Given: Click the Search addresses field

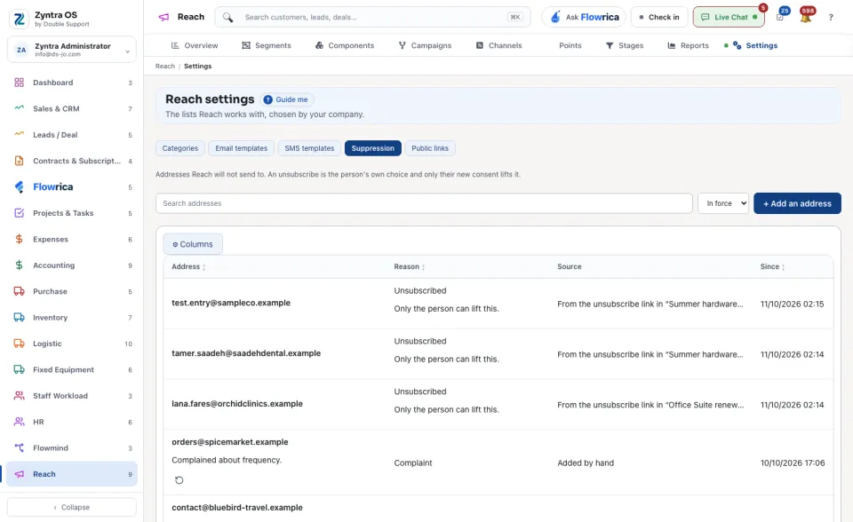Looking at the screenshot, I should click(424, 203).
